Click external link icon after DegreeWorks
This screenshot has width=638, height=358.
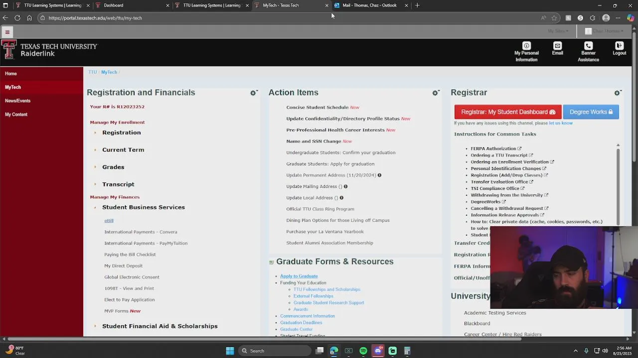pyautogui.click(x=503, y=202)
